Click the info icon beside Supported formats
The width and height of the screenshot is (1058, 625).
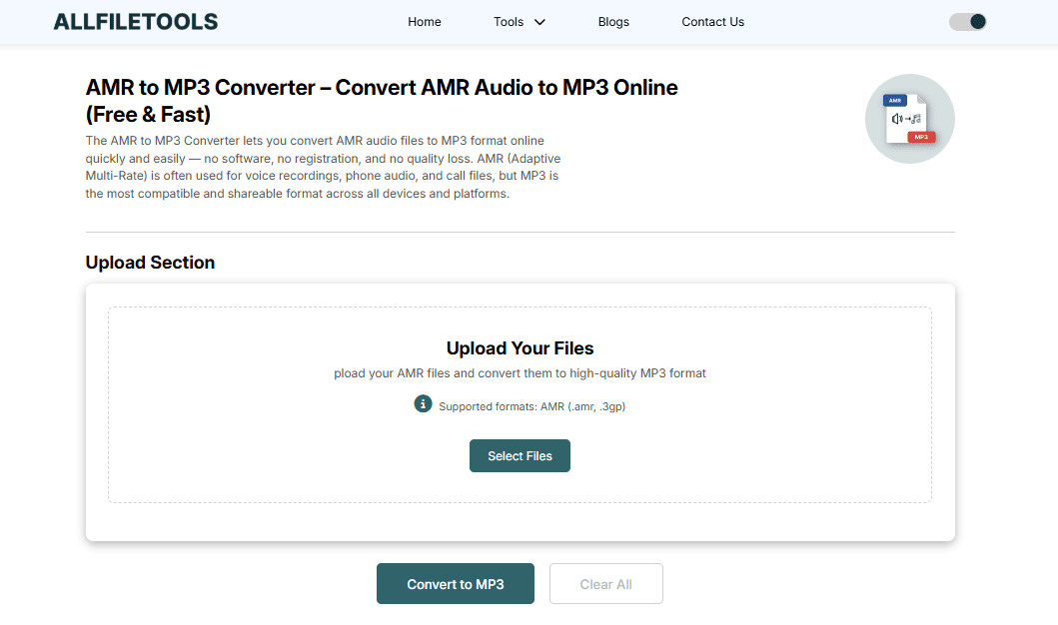click(423, 404)
